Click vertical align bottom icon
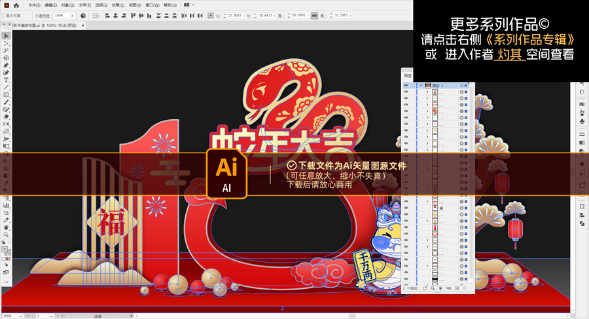Viewport: 589px width, 319px height. click(x=149, y=16)
